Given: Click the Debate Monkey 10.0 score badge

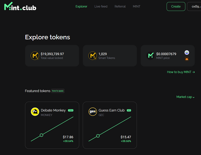Looking at the screenshot, I should tap(71, 110).
